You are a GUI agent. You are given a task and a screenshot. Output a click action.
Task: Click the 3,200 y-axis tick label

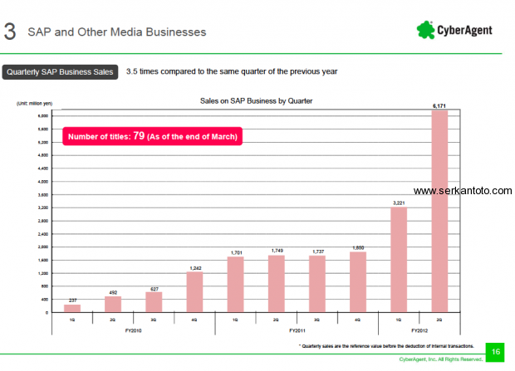[43, 207]
